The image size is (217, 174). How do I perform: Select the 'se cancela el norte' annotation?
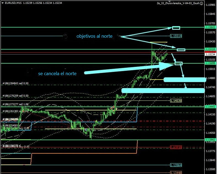tap(57, 74)
